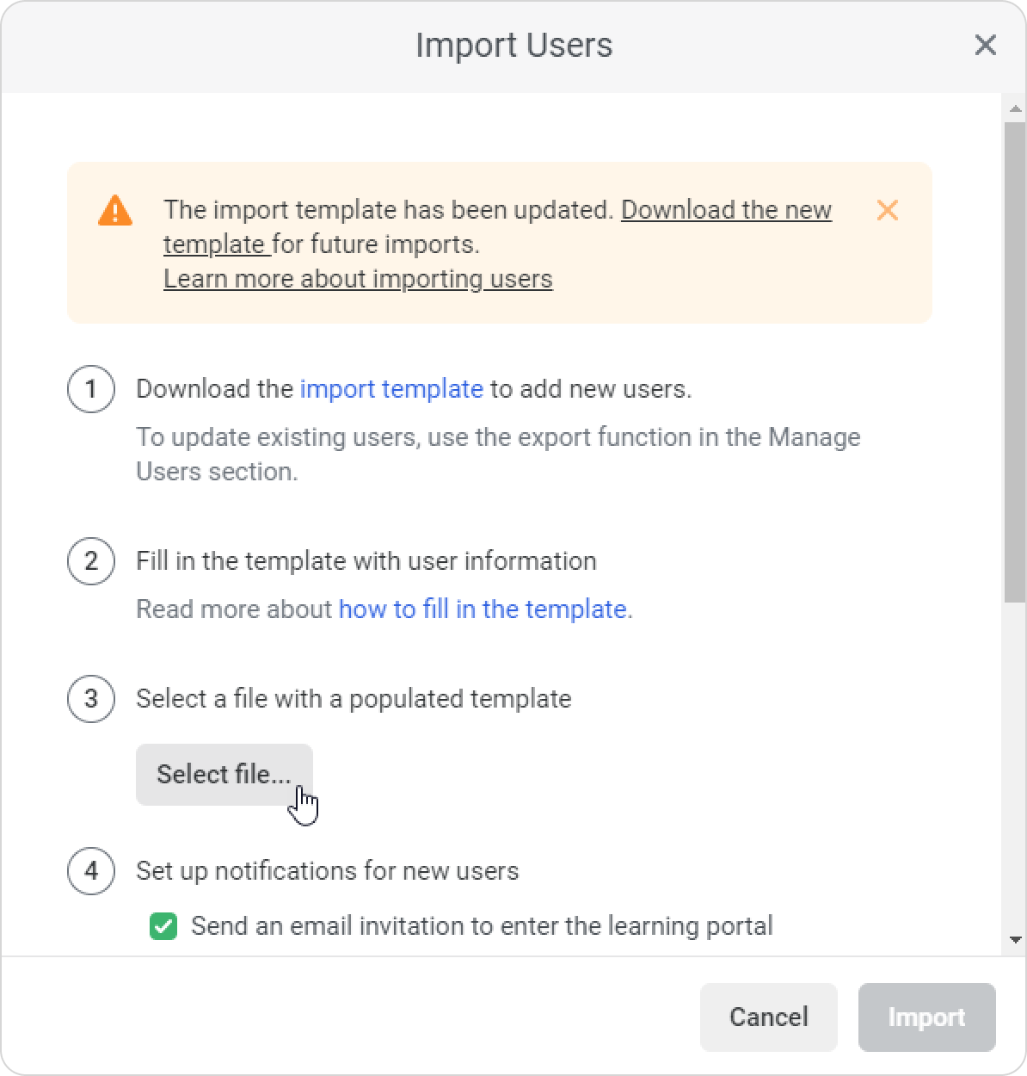Click the import template link
Screen dimensions: 1027x1076
tap(391, 389)
